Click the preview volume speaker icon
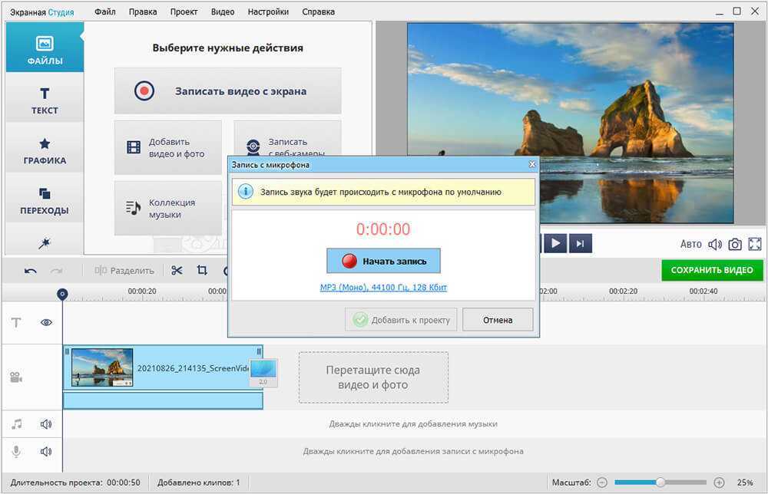Screen dimensions: 768x494 coord(715,244)
